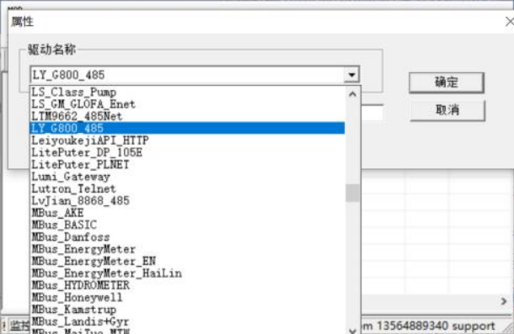Screen dimensions: 514x334
Task: Click the list scrollbar down arrow
Action: pyautogui.click(x=353, y=330)
